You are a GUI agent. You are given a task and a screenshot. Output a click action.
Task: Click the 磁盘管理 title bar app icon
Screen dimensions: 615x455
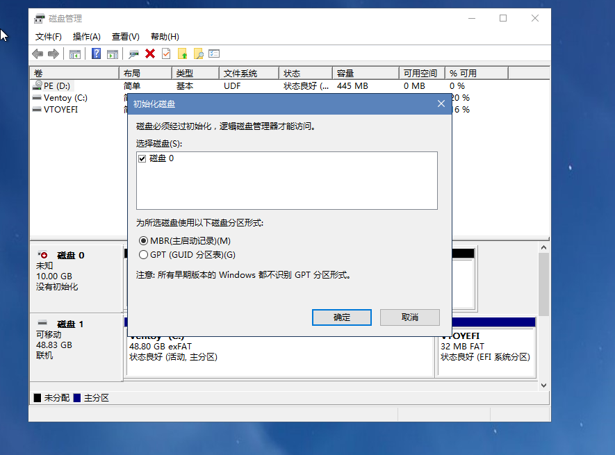39,19
